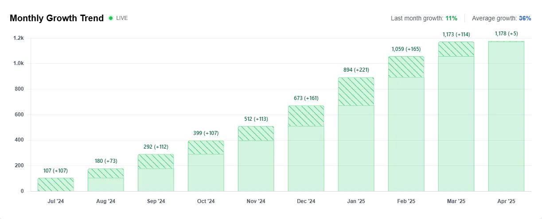Click the Nov '24 bar

point(256,159)
